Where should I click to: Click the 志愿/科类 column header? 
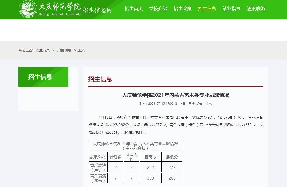coord(98,157)
